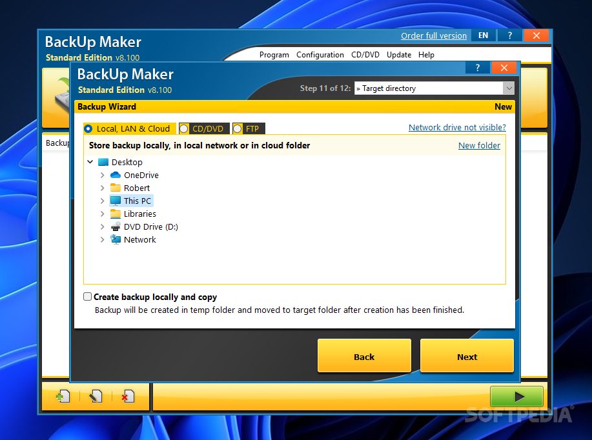
Task: Select the Libraries tree label
Action: (139, 214)
